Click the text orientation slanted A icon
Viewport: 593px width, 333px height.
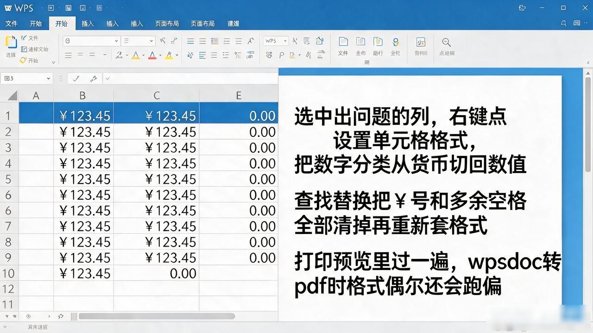point(251,41)
